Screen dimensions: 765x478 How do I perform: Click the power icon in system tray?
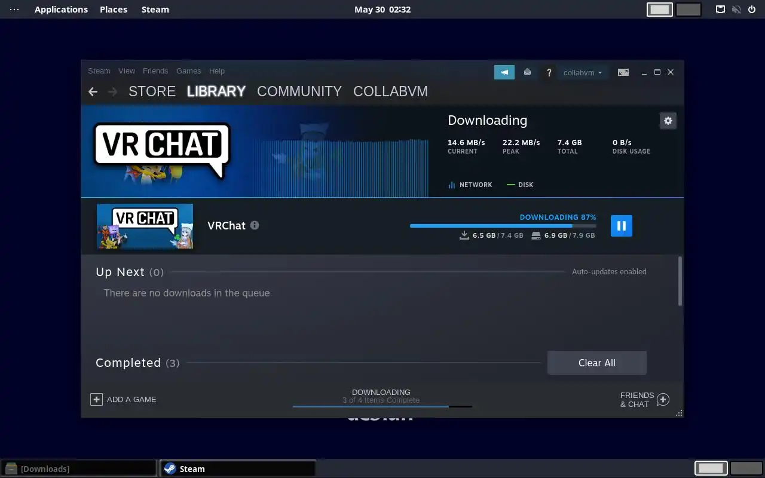pos(752,10)
